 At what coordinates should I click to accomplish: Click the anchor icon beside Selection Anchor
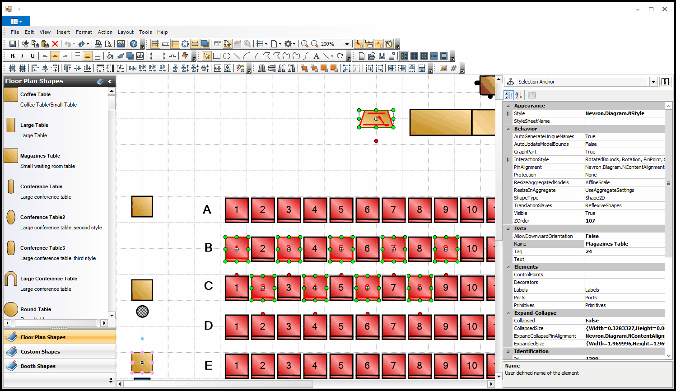click(x=511, y=82)
